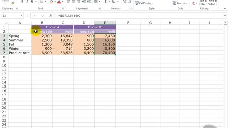This screenshot has width=228, height=128.
Task: Collapse the ribbon
Action: coord(225,9)
